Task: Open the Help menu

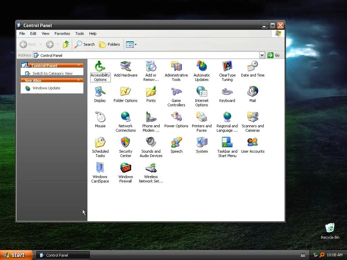Action: 93,34
